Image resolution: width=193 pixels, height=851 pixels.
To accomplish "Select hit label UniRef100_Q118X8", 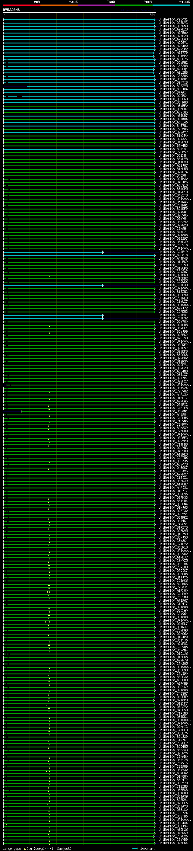I will coord(173,162).
